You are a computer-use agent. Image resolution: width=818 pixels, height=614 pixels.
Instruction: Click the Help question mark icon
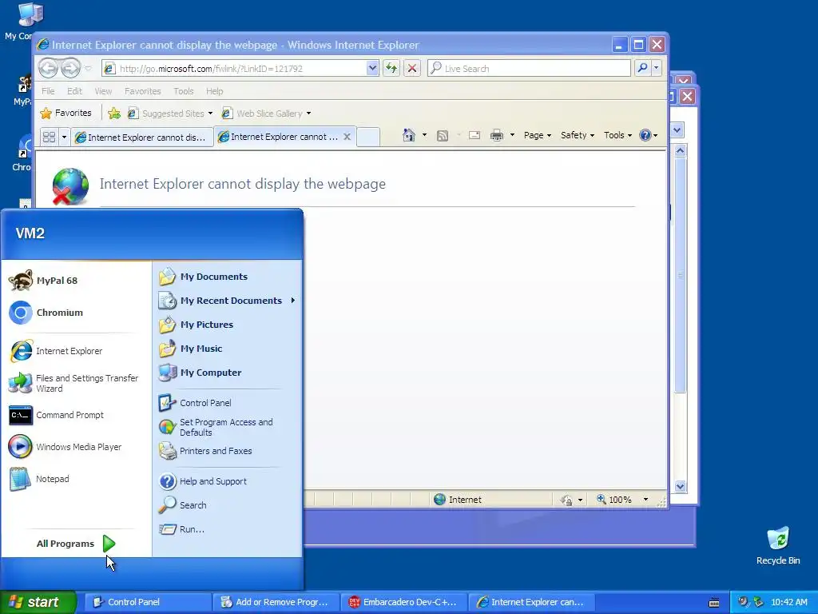pos(645,135)
